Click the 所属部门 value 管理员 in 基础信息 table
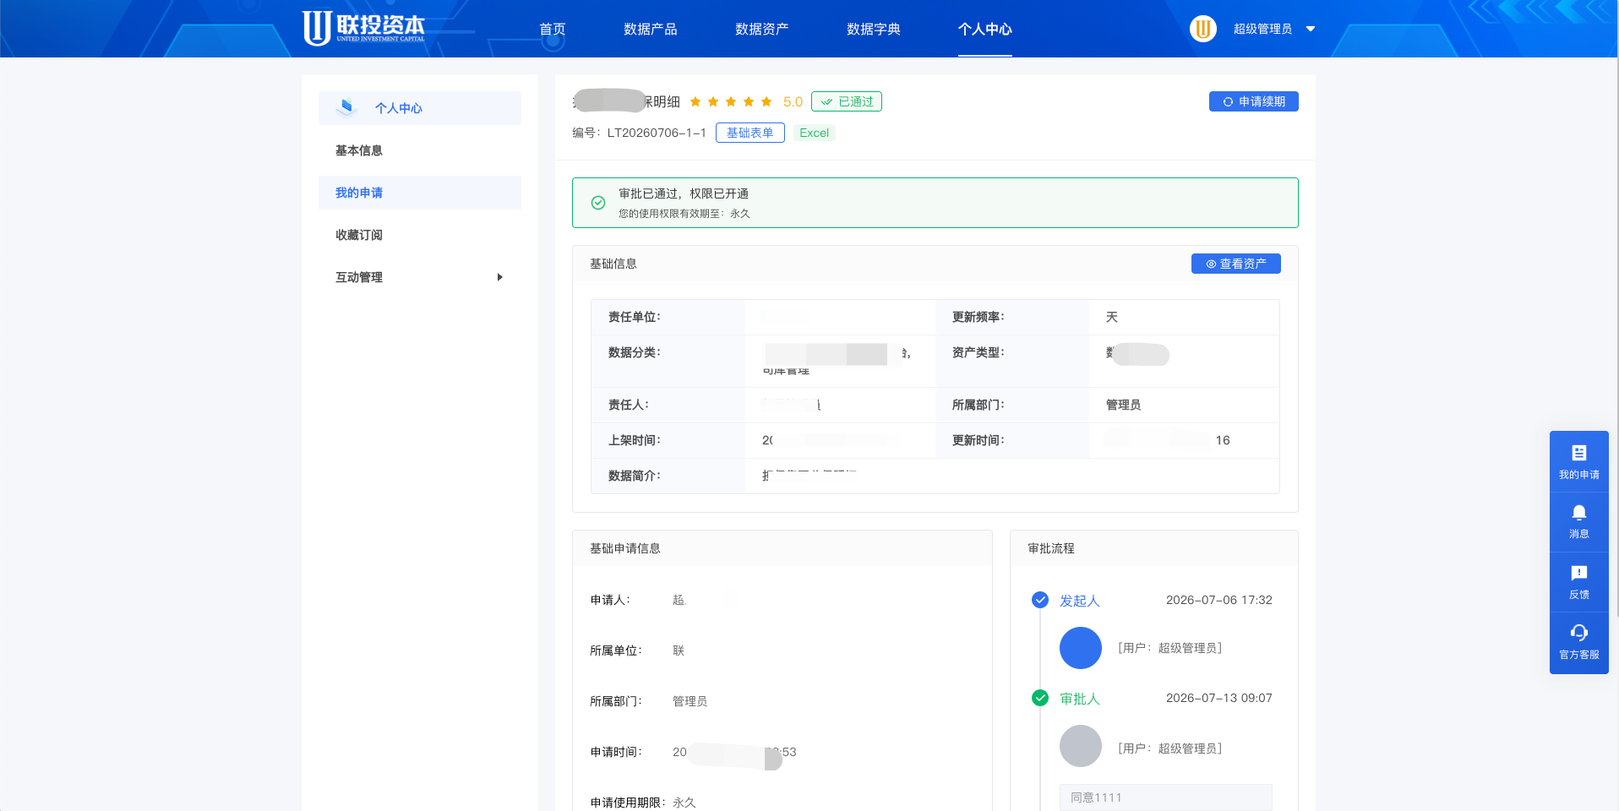 coord(1124,405)
